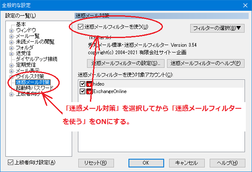This screenshot has width=252, height=172.
Task: Toggle the 迷惑メールフィルターを使う checkbox
Action: (x=80, y=27)
